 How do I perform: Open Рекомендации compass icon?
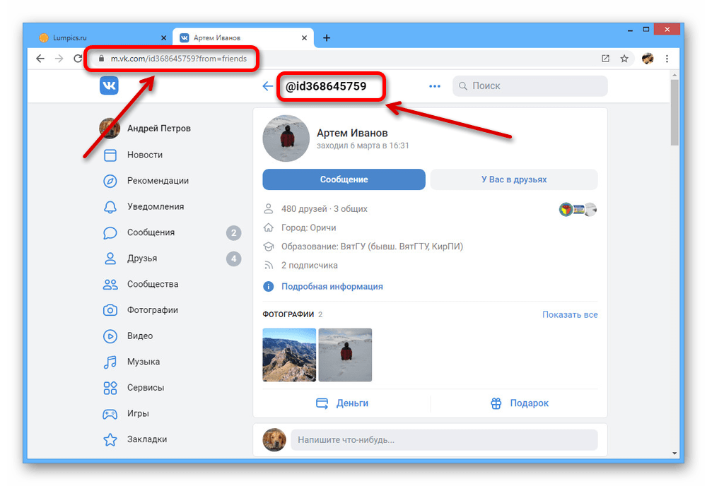click(110, 181)
